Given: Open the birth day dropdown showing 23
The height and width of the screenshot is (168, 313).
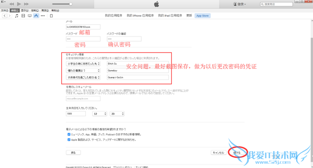Looking at the screenshot, I should 117,114.
